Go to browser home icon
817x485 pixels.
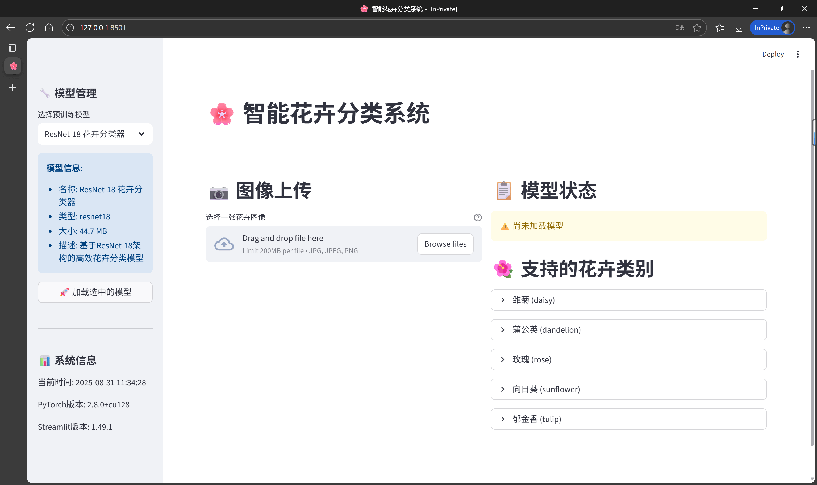coord(49,28)
